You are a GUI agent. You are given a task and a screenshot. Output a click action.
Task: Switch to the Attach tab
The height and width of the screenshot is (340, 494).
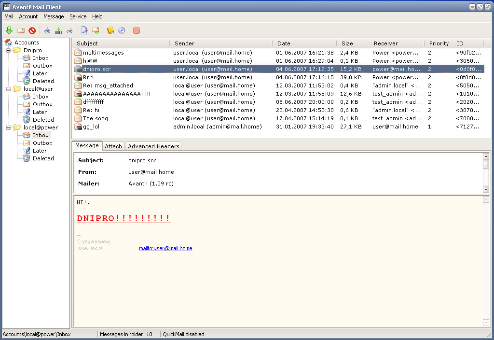113,146
